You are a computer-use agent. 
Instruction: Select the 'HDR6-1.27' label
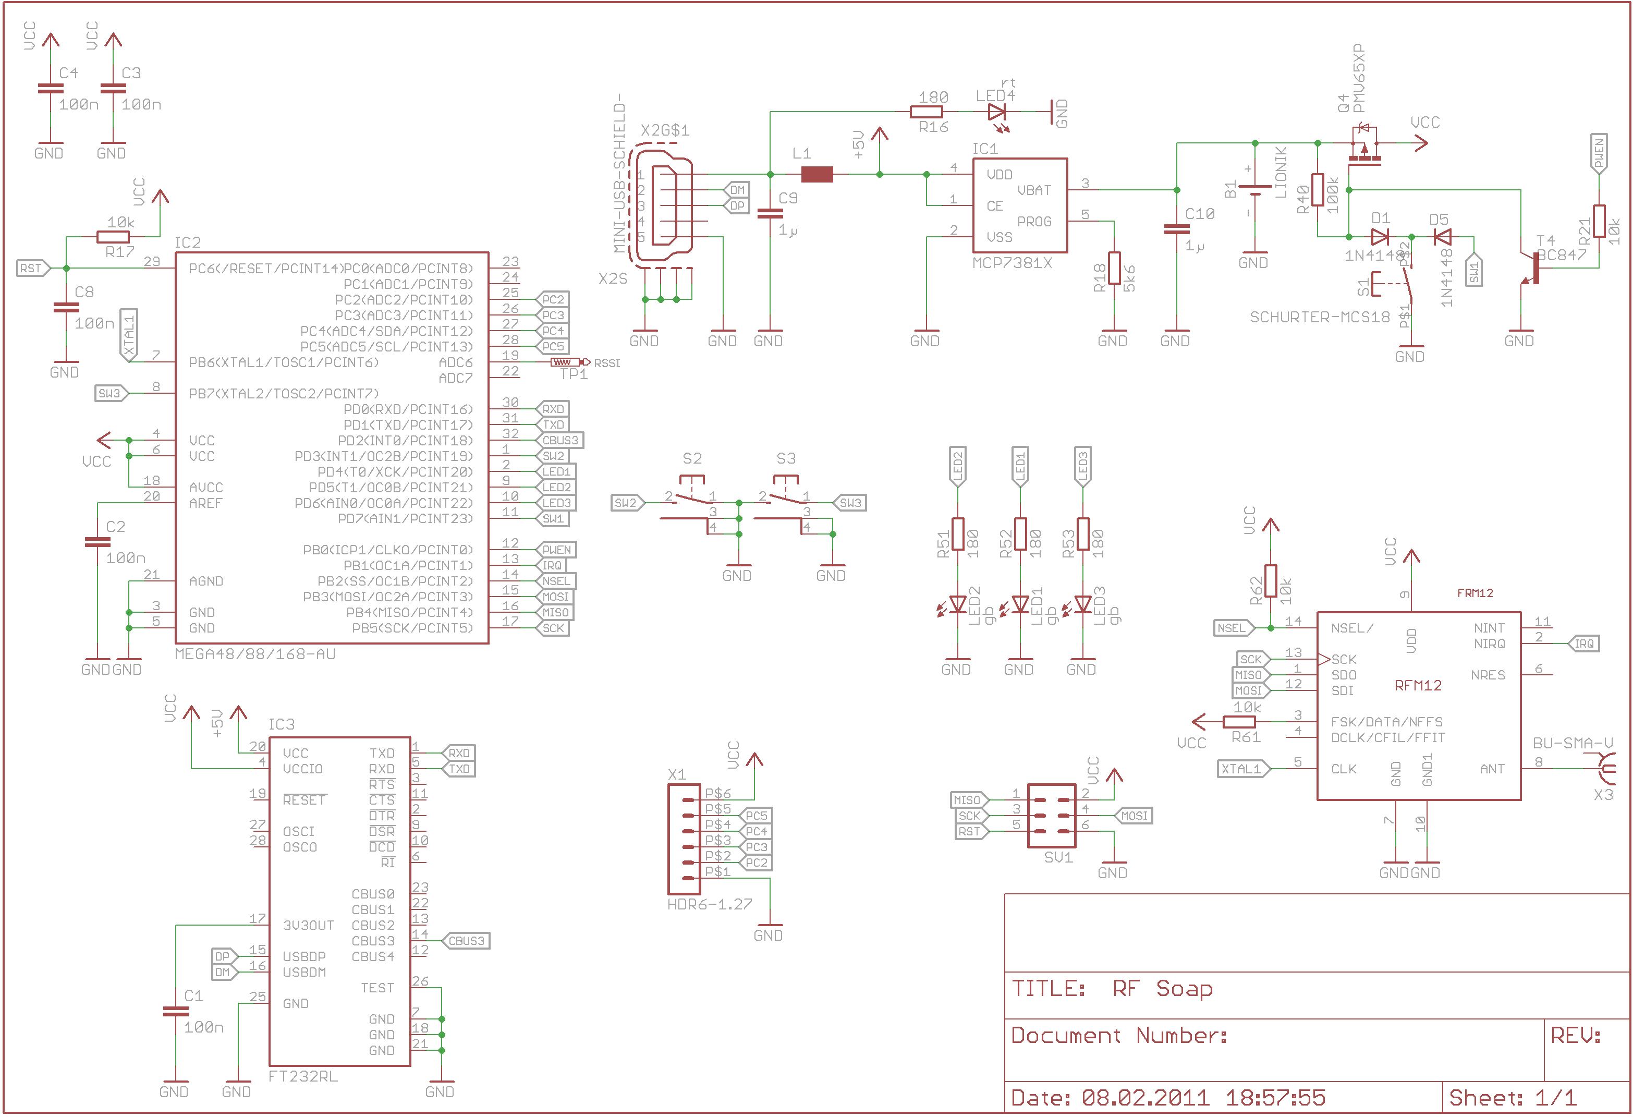(710, 905)
